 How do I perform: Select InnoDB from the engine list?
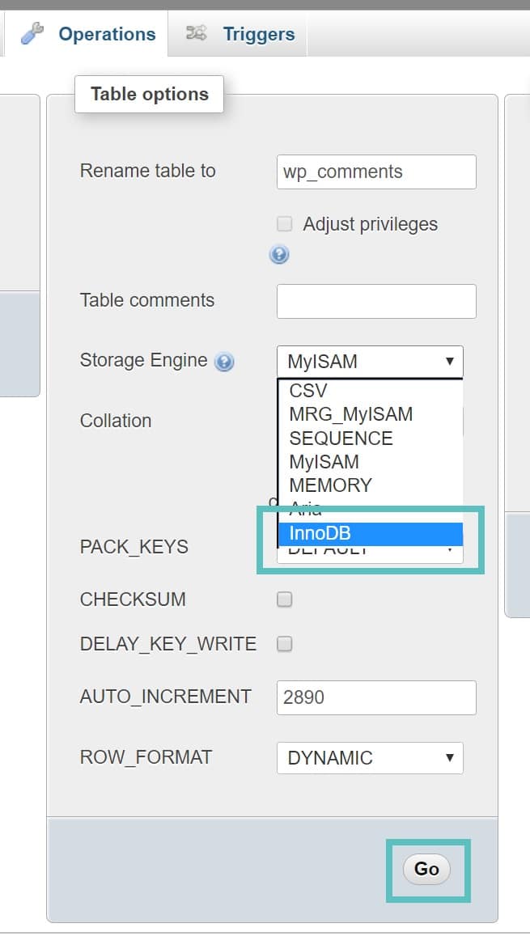point(317,533)
